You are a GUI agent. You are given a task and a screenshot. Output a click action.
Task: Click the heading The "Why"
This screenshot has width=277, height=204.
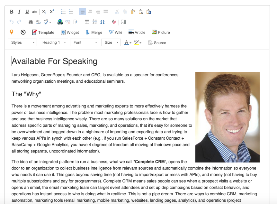[26, 94]
